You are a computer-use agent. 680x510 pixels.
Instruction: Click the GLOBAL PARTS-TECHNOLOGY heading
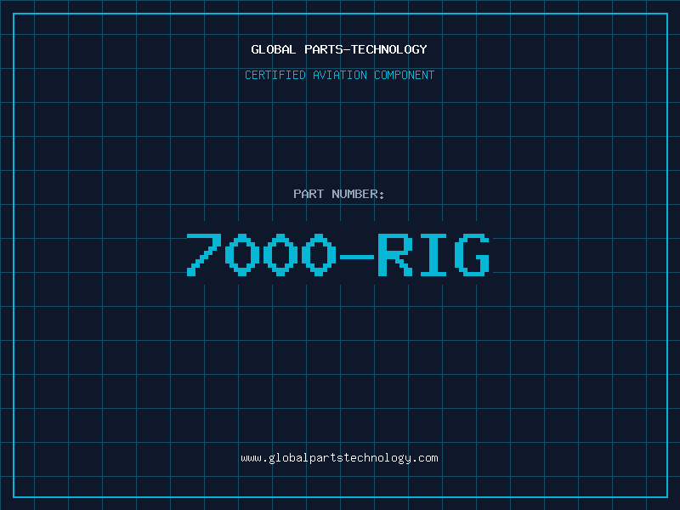click(x=339, y=49)
